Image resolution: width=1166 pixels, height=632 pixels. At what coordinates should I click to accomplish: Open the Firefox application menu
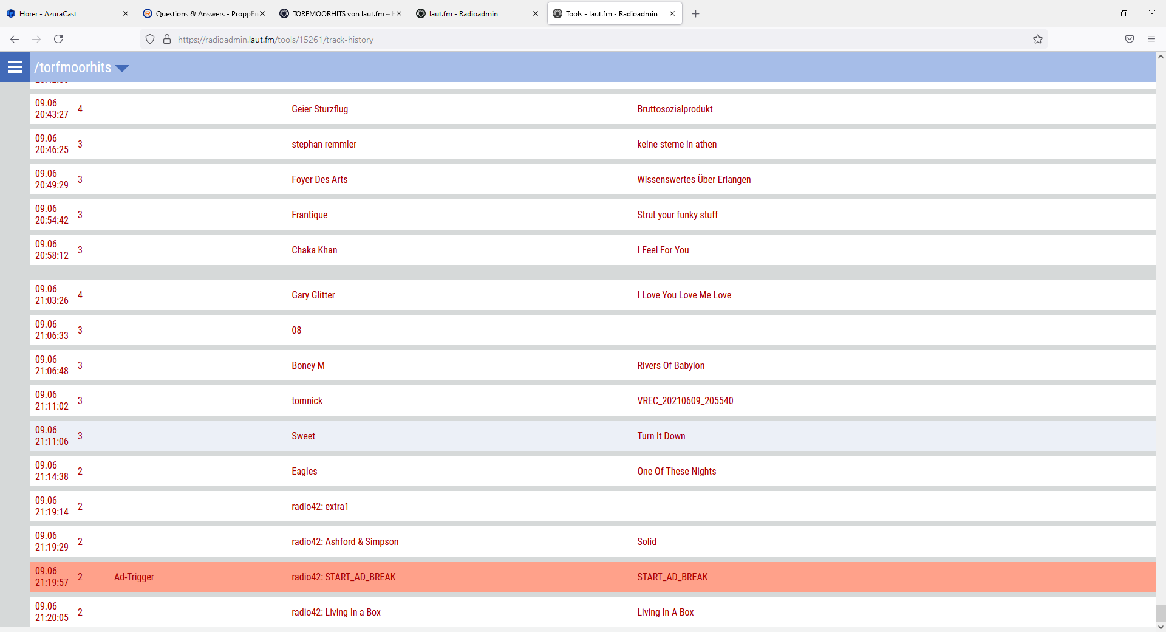pos(1151,39)
